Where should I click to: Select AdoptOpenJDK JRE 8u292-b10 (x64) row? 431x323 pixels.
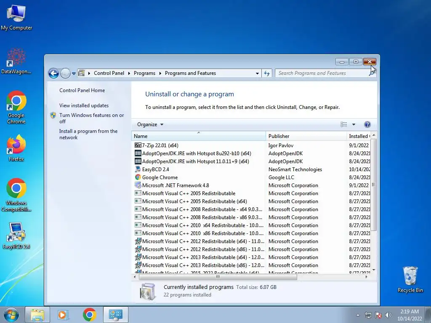coord(251,153)
